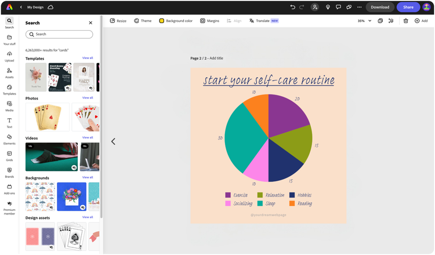Select the HAPPY portrait template thumbnail
Viewport: 435px width, 255px height.
click(84, 77)
